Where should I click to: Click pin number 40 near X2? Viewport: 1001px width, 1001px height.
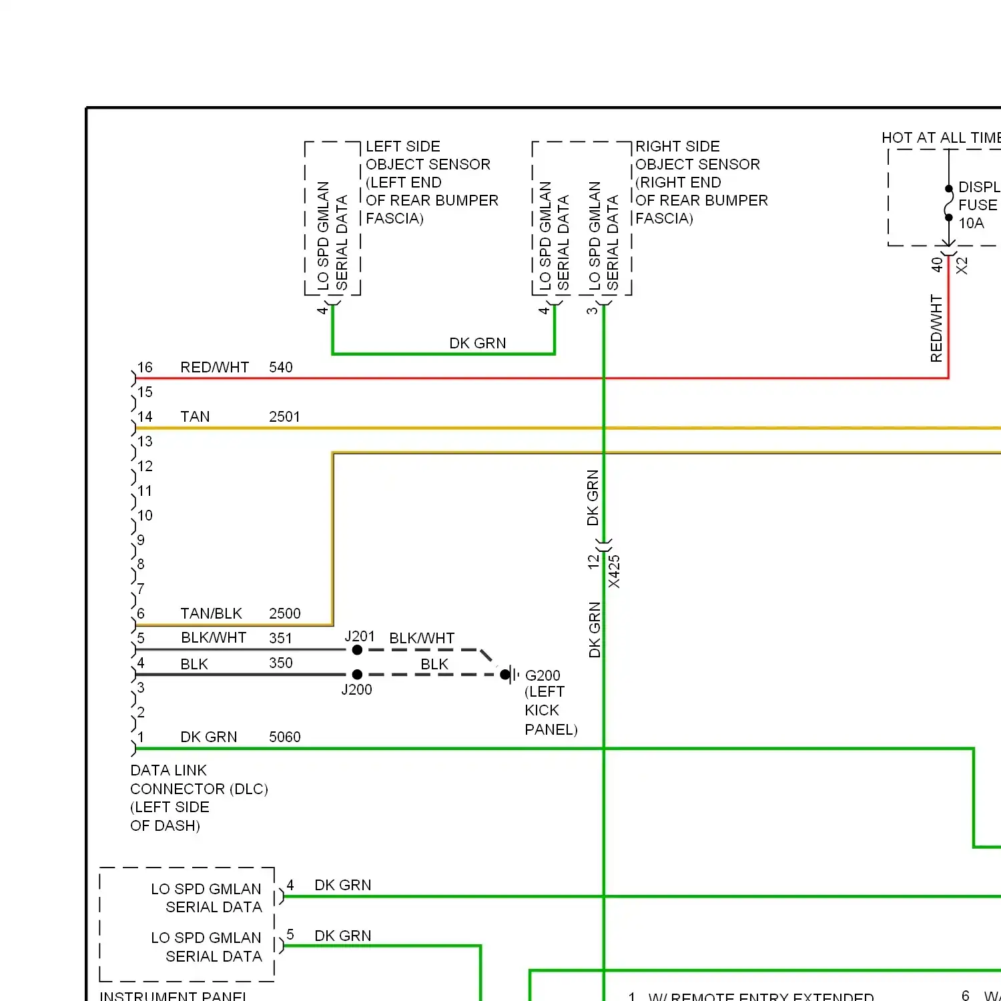click(x=937, y=265)
